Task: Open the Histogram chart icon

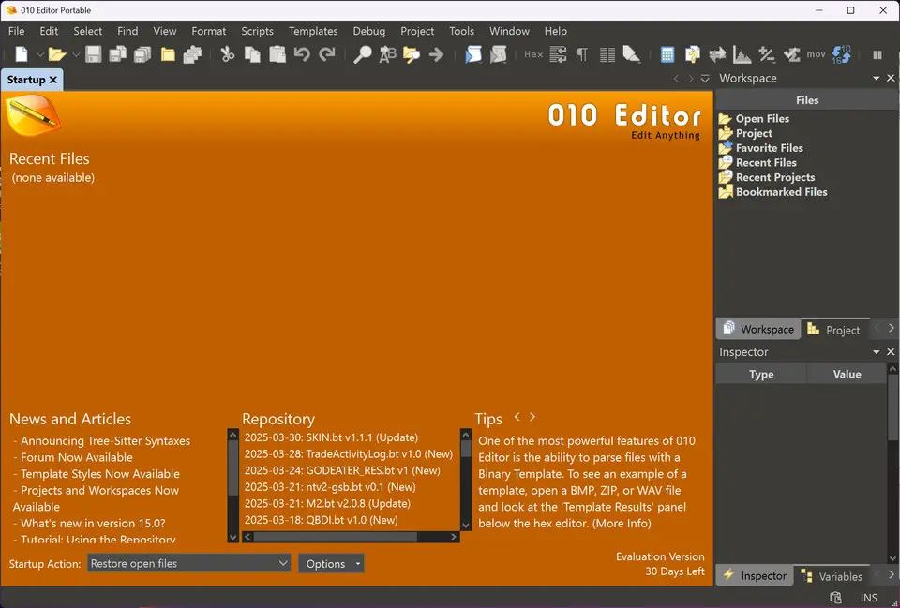Action: point(742,54)
